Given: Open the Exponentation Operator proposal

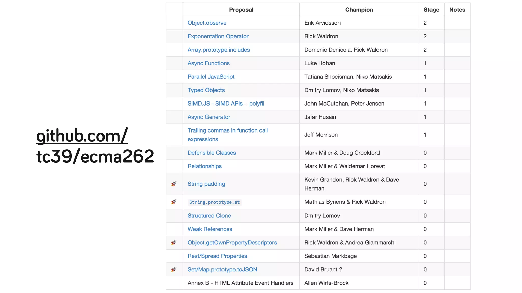Looking at the screenshot, I should click(x=218, y=36).
